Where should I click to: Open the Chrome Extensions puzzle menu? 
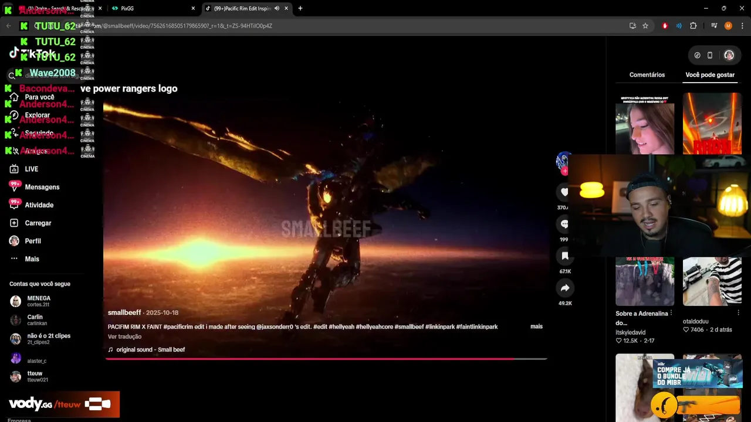click(x=693, y=26)
